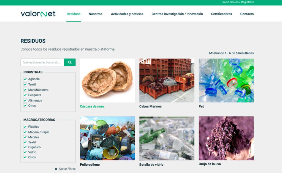Open the Certificadores menu link
The image size is (282, 173).
[x=221, y=14]
